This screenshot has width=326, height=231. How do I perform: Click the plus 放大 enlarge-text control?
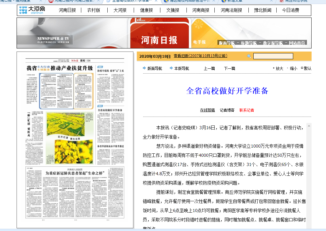pos(278,68)
